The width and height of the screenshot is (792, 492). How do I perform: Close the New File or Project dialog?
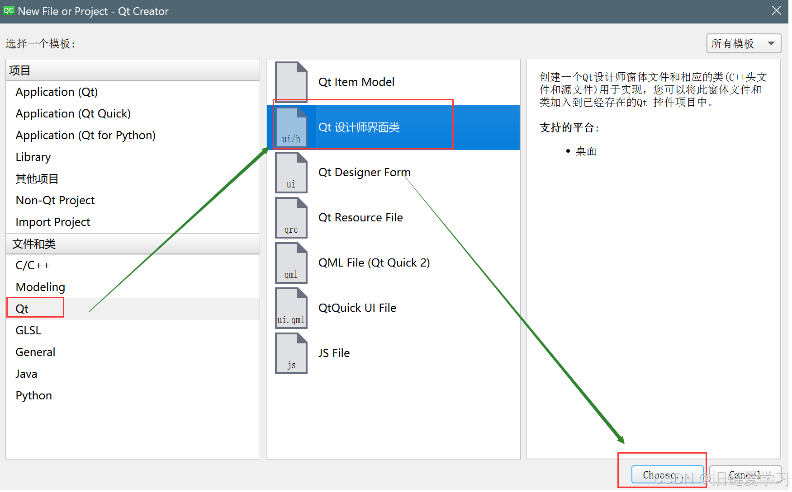point(776,11)
